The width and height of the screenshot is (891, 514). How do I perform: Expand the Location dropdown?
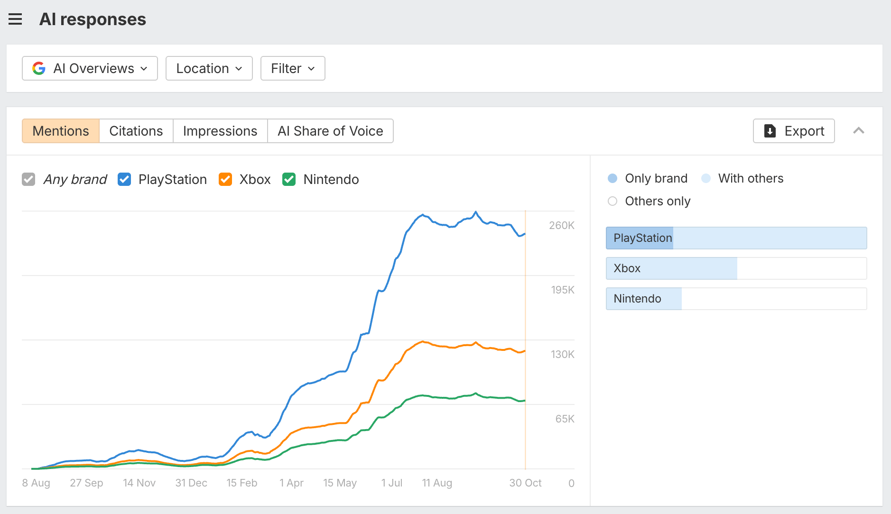(x=209, y=68)
